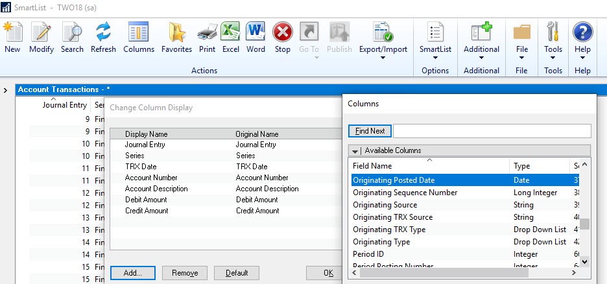Viewport: 607px width, 284px height.
Task: Click the Find Next button
Action: pos(370,131)
